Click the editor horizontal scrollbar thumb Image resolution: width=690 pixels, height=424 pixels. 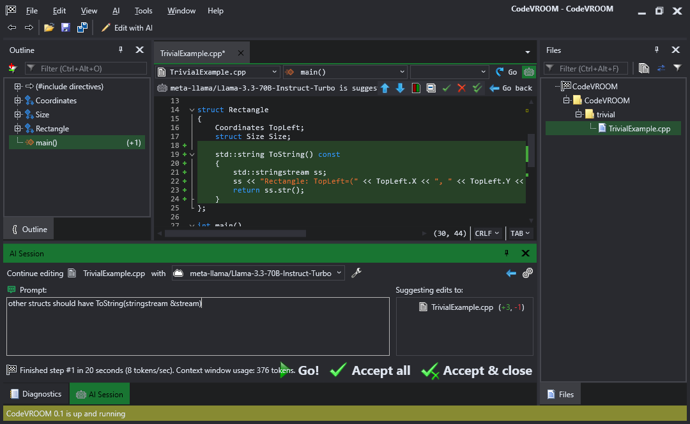[x=235, y=233]
